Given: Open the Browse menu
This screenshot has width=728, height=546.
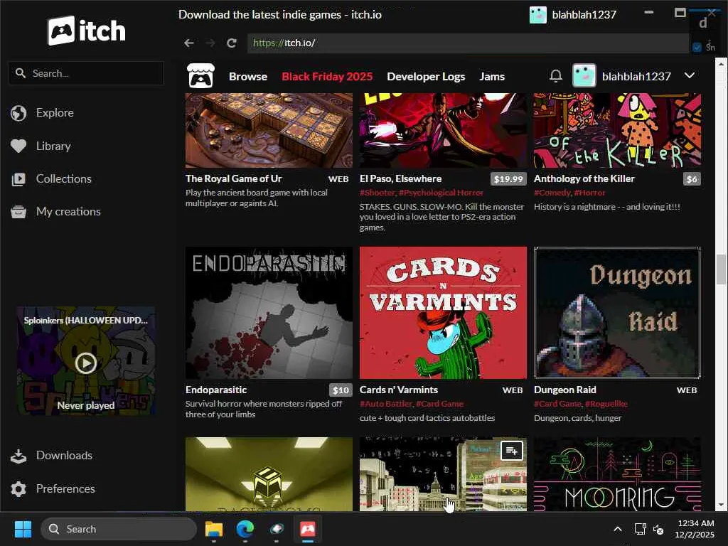Looking at the screenshot, I should tap(248, 76).
